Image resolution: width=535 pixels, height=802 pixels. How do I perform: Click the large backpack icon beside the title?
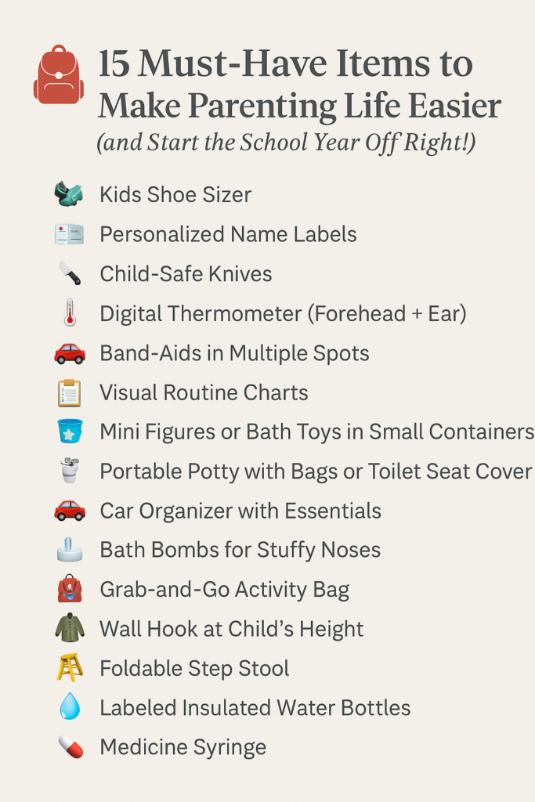click(58, 75)
